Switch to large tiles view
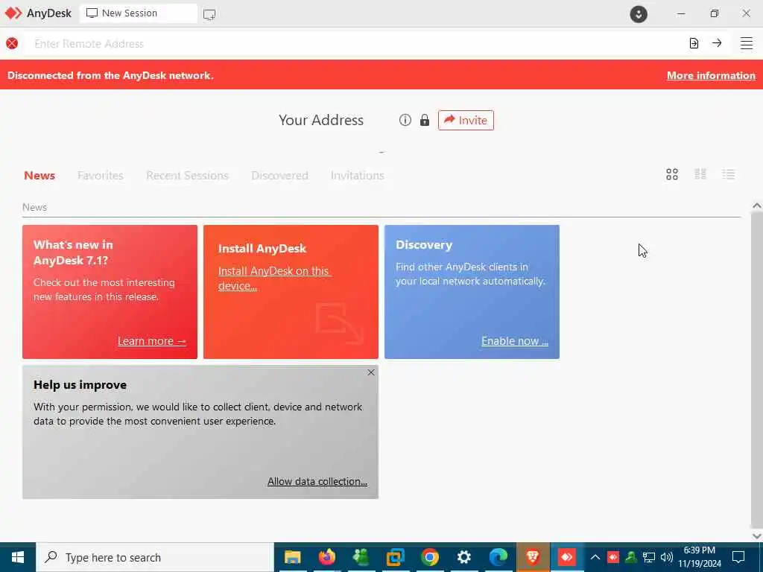 [672, 174]
